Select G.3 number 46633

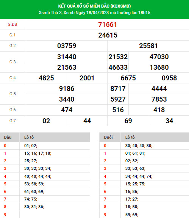click(118, 67)
